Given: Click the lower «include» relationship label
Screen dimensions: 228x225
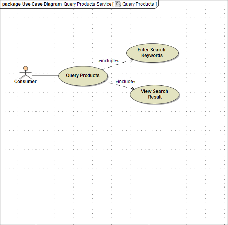Looking at the screenshot, I should [x=125, y=82].
